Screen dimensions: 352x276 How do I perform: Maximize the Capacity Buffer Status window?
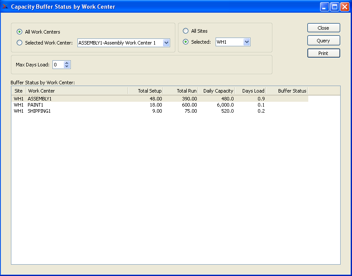pyautogui.click(x=335, y=7)
